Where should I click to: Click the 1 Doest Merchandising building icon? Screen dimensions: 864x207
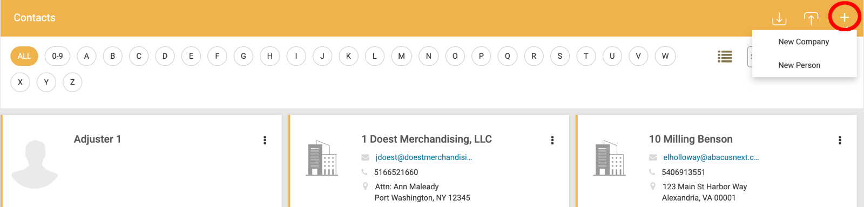tap(322, 158)
